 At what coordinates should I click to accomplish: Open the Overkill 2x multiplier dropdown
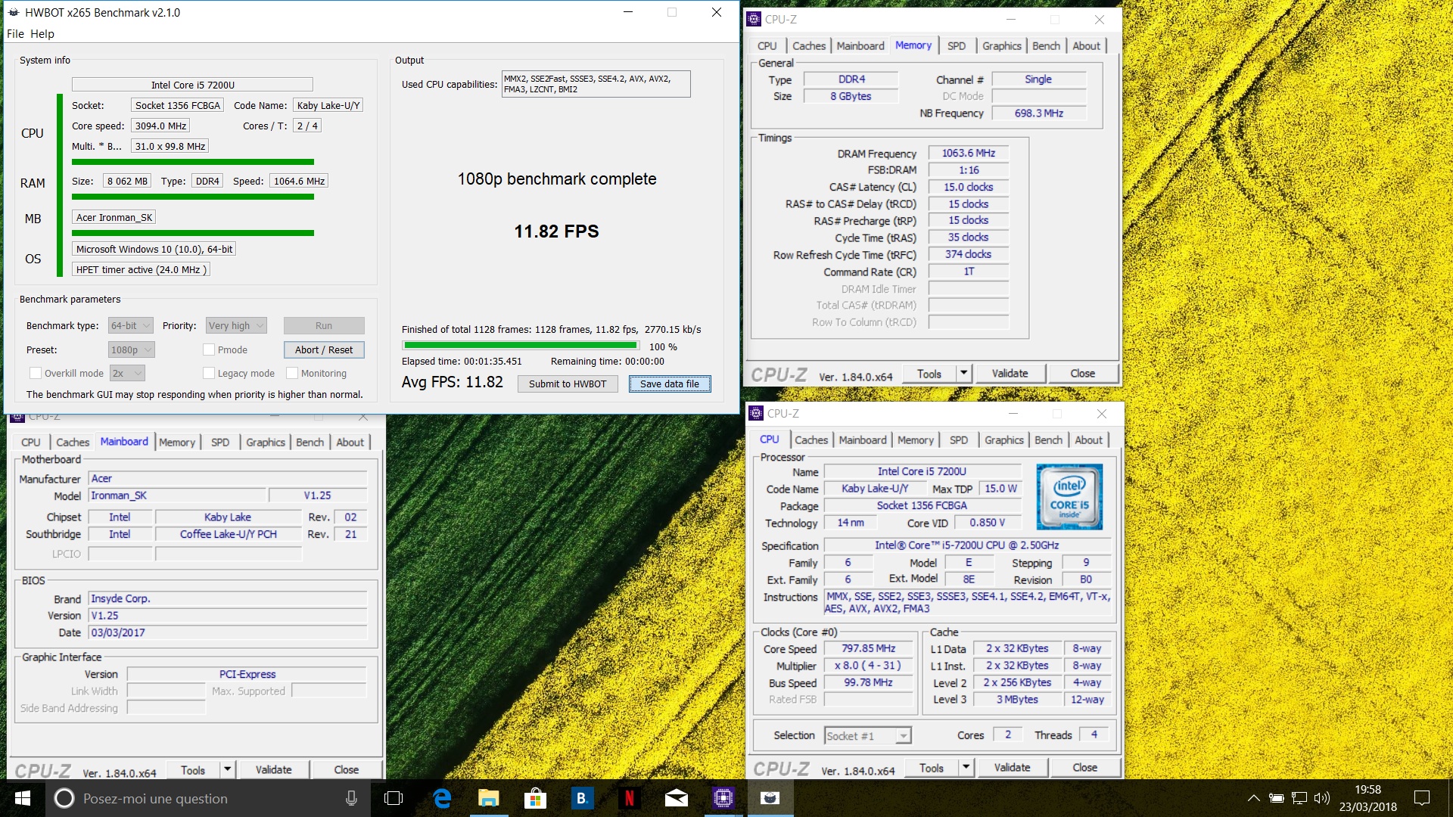[x=127, y=373]
